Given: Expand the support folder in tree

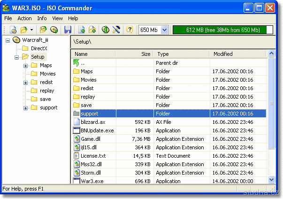Looking at the screenshot, I should [x=25, y=108].
